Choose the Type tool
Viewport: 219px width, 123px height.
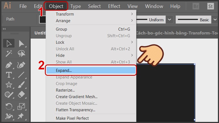(9, 75)
